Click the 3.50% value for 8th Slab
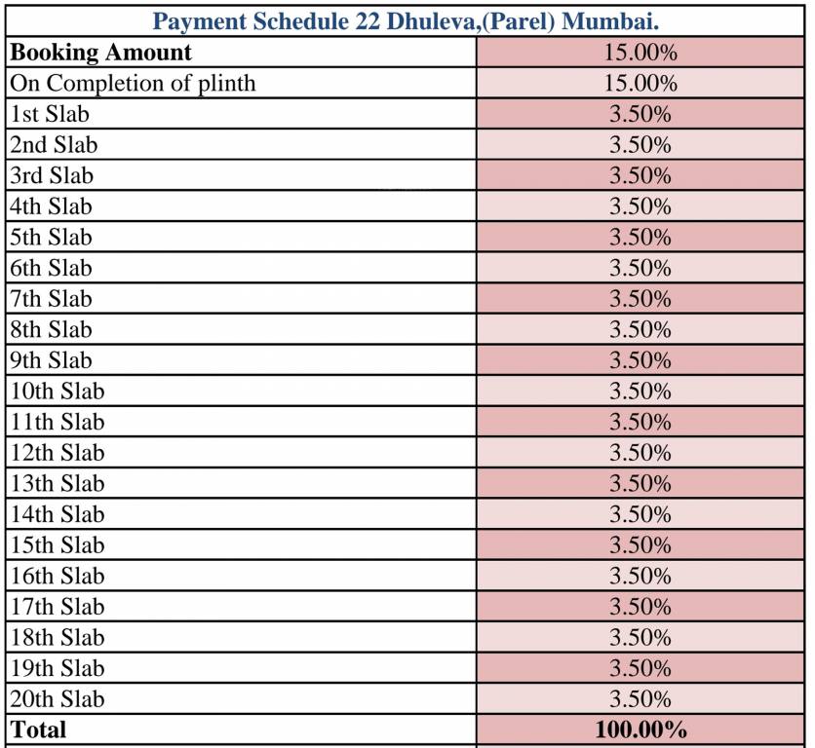Image resolution: width=815 pixels, height=748 pixels. tap(640, 330)
